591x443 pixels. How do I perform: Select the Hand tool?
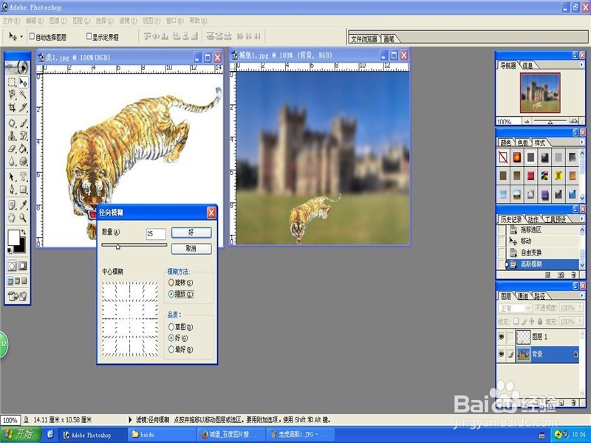click(12, 217)
